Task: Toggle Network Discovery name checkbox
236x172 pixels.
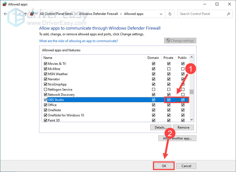Action: (45, 95)
